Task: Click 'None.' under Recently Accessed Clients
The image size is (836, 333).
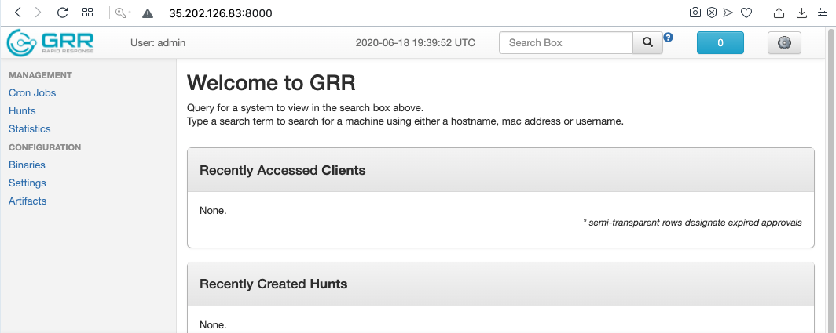Action: pyautogui.click(x=213, y=211)
